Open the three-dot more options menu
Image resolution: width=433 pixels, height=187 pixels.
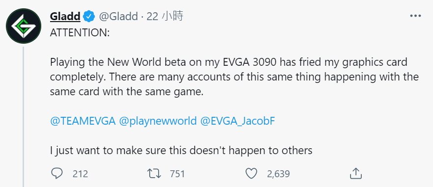click(415, 16)
